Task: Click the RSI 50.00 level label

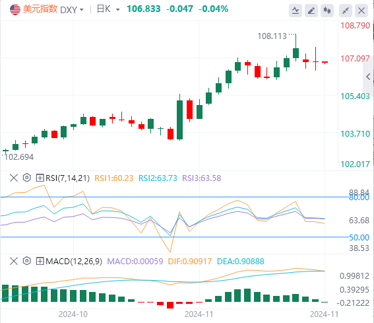Action: [x=359, y=238]
